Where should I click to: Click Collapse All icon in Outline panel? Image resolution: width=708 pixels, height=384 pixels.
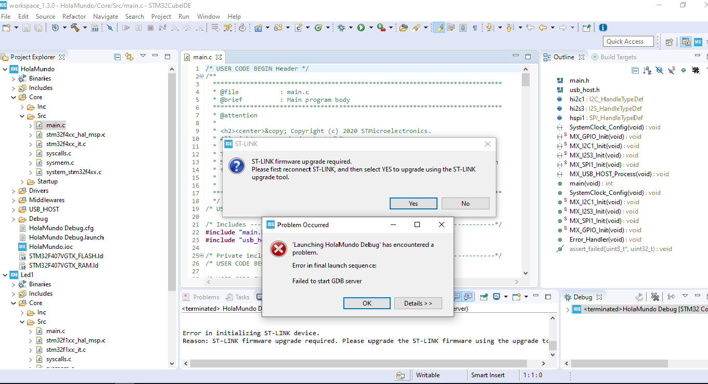click(635, 70)
